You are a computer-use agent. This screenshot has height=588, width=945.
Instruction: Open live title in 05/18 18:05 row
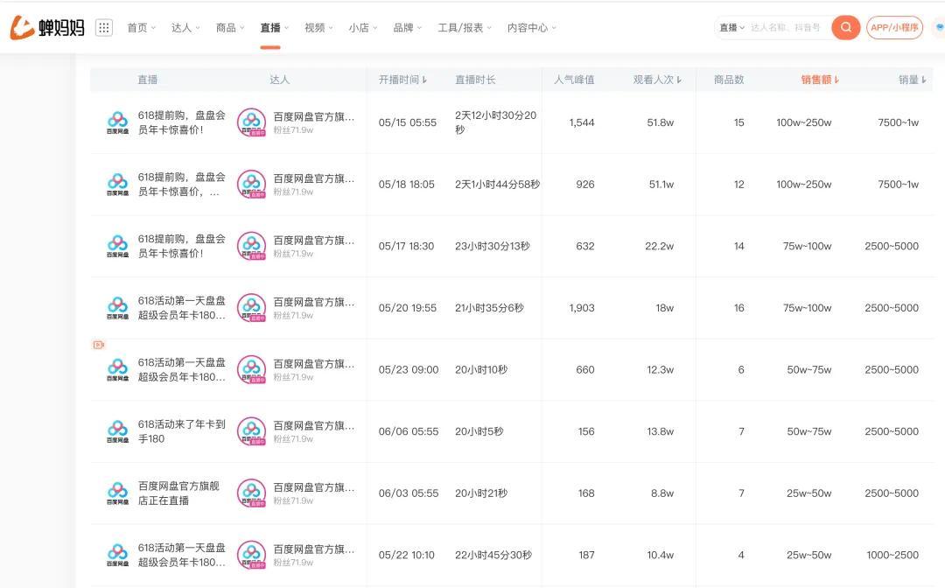coord(181,185)
